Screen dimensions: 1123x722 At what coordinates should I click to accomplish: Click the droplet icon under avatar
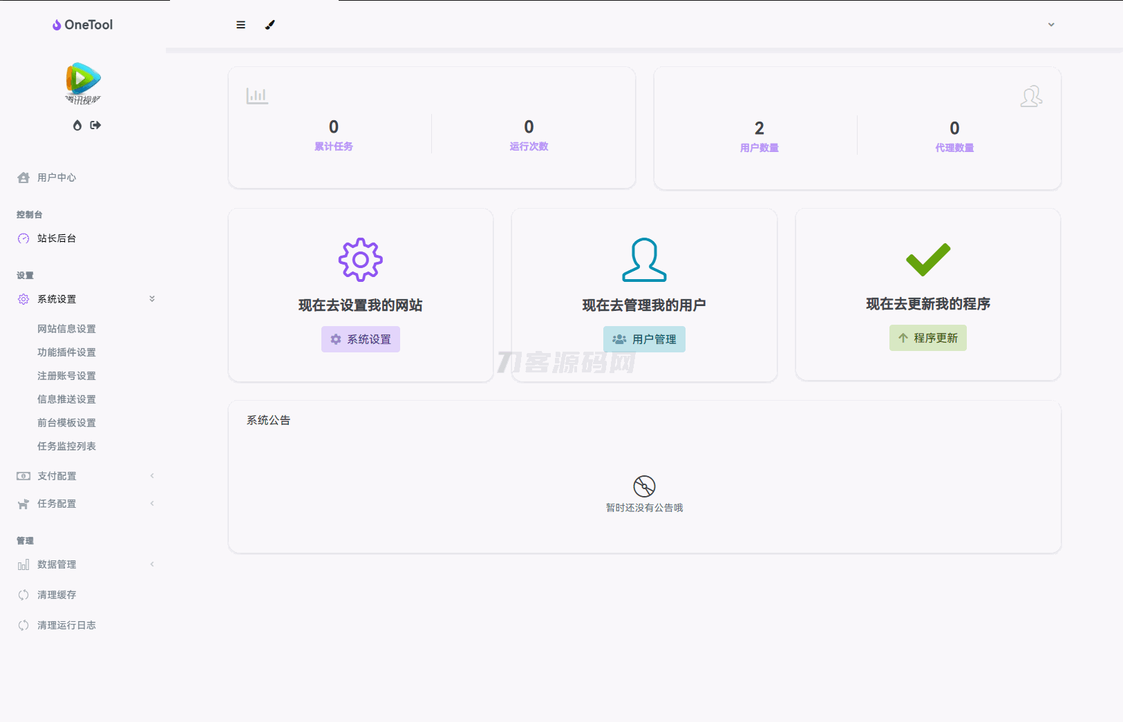[x=77, y=125]
